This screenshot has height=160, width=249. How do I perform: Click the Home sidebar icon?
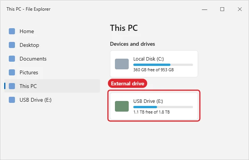[x=12, y=31]
